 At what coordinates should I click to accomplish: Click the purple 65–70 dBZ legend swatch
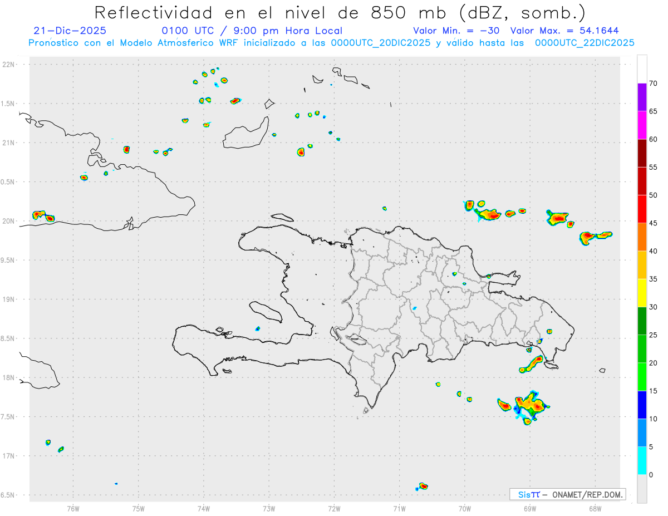click(642, 97)
